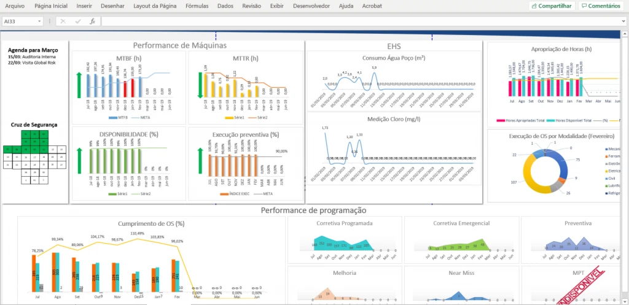Switch to the Página Inicial tab
This screenshot has height=305, width=629.
[x=51, y=6]
